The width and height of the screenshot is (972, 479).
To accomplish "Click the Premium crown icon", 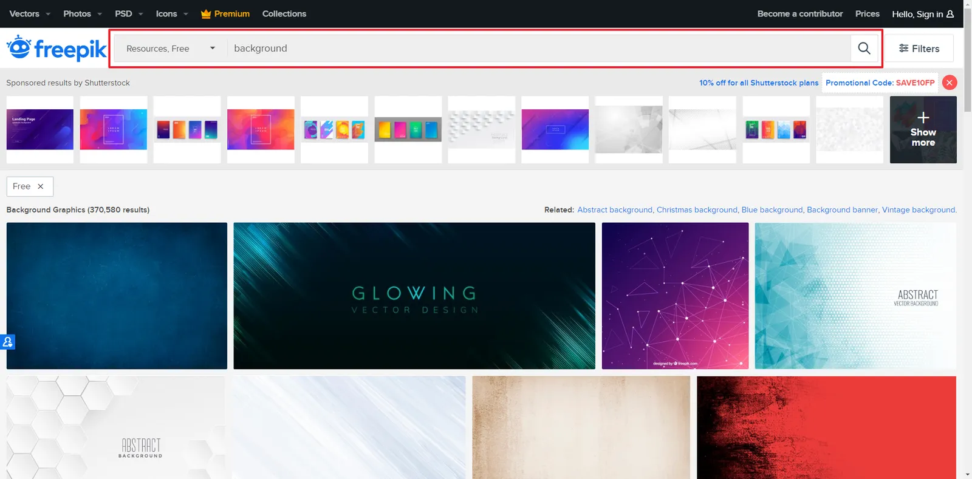I will [206, 14].
